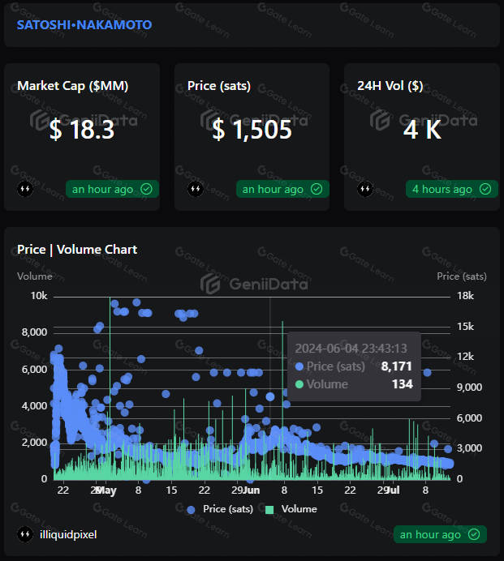Image resolution: width=504 pixels, height=561 pixels.
Task: Click the $ 18.3 market cap value
Action: click(82, 129)
